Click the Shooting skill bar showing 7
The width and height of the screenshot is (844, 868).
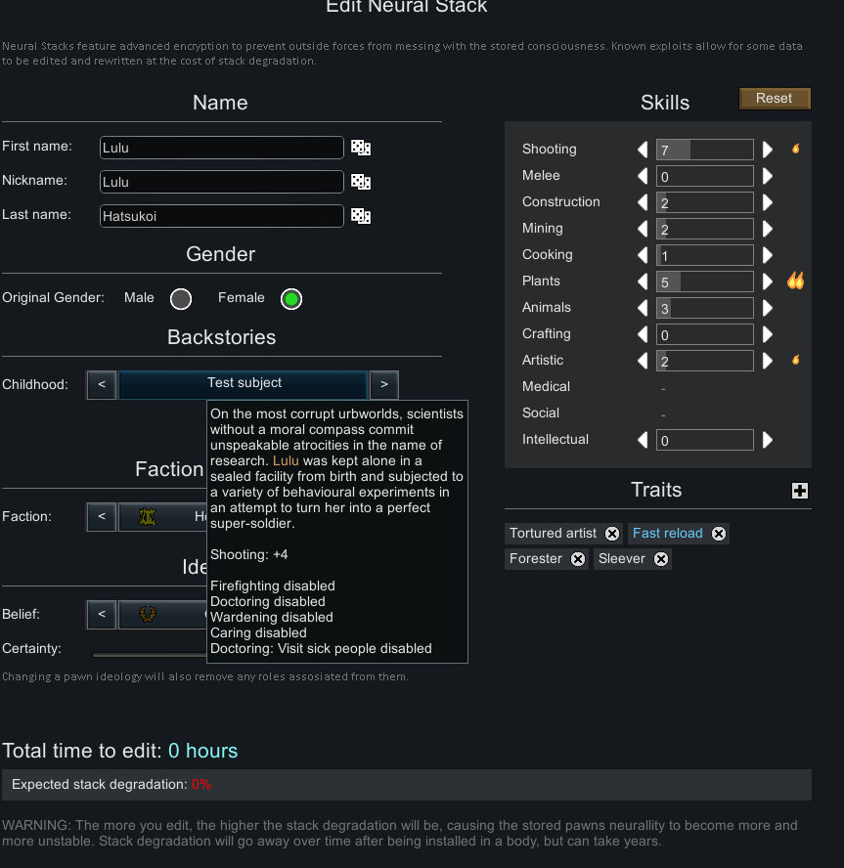[x=704, y=150]
